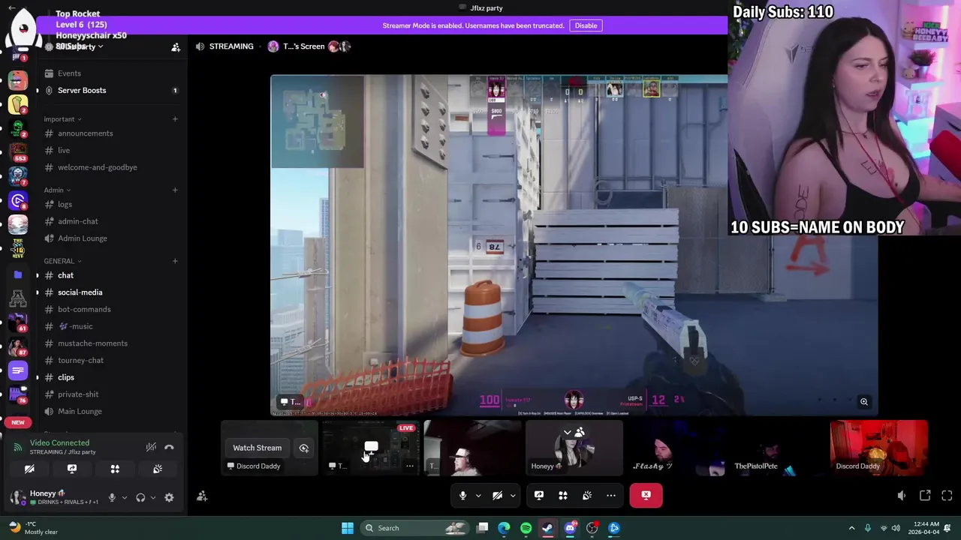Open Windows Start menu
The width and height of the screenshot is (961, 540).
click(x=348, y=528)
